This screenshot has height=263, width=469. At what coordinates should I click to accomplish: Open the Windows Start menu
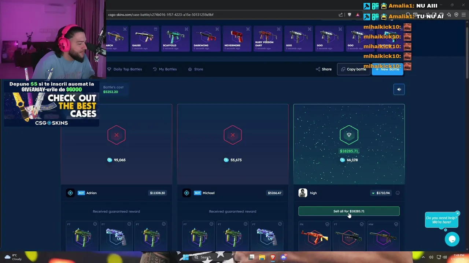pos(186,257)
